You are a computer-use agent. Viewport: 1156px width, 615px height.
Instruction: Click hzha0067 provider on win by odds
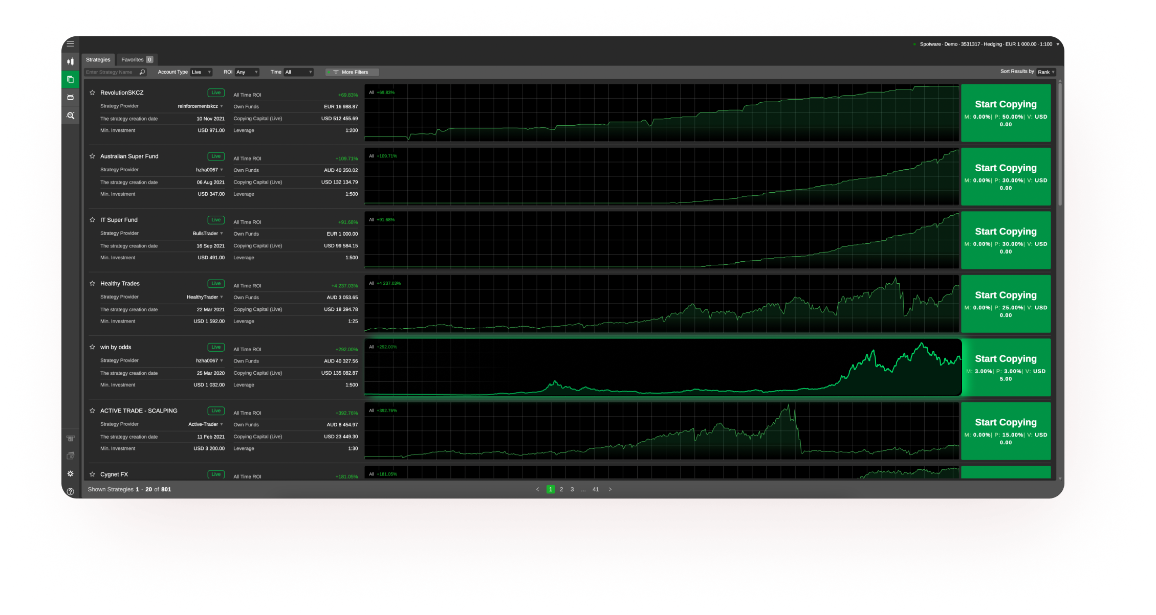click(x=207, y=360)
